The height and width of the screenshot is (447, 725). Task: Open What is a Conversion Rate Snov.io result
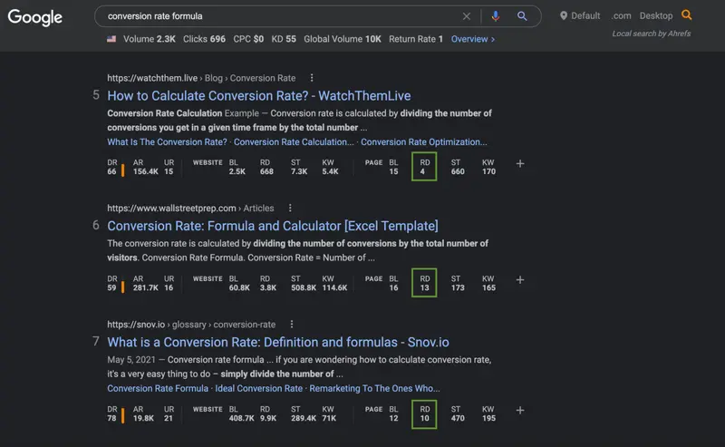tap(278, 342)
